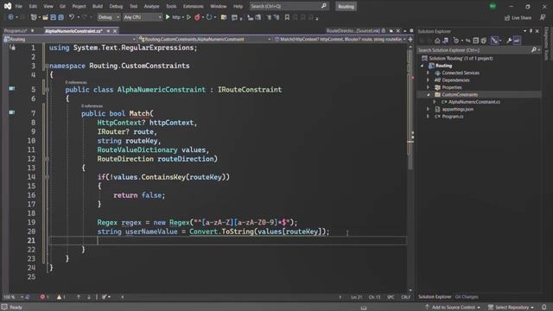Click the pending changes filter clock icon

[456, 41]
